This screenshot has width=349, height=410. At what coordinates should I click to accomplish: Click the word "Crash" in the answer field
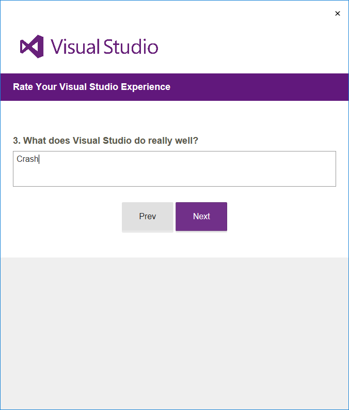pyautogui.click(x=27, y=159)
